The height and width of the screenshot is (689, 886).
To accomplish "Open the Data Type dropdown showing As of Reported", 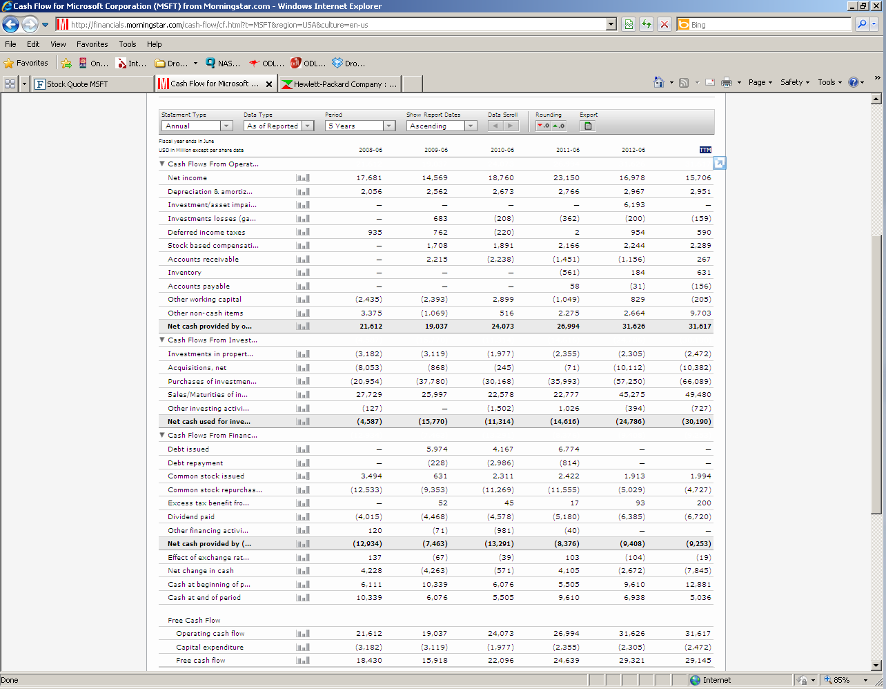I will point(279,126).
